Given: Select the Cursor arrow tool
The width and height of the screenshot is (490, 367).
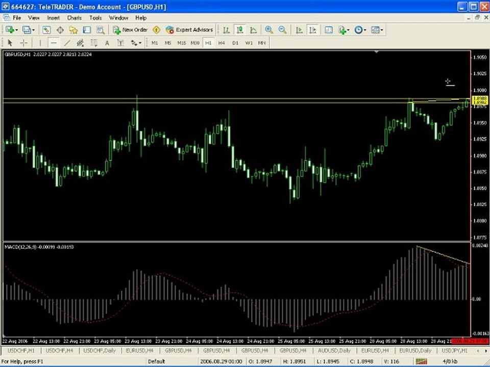Looking at the screenshot, I should 10,43.
